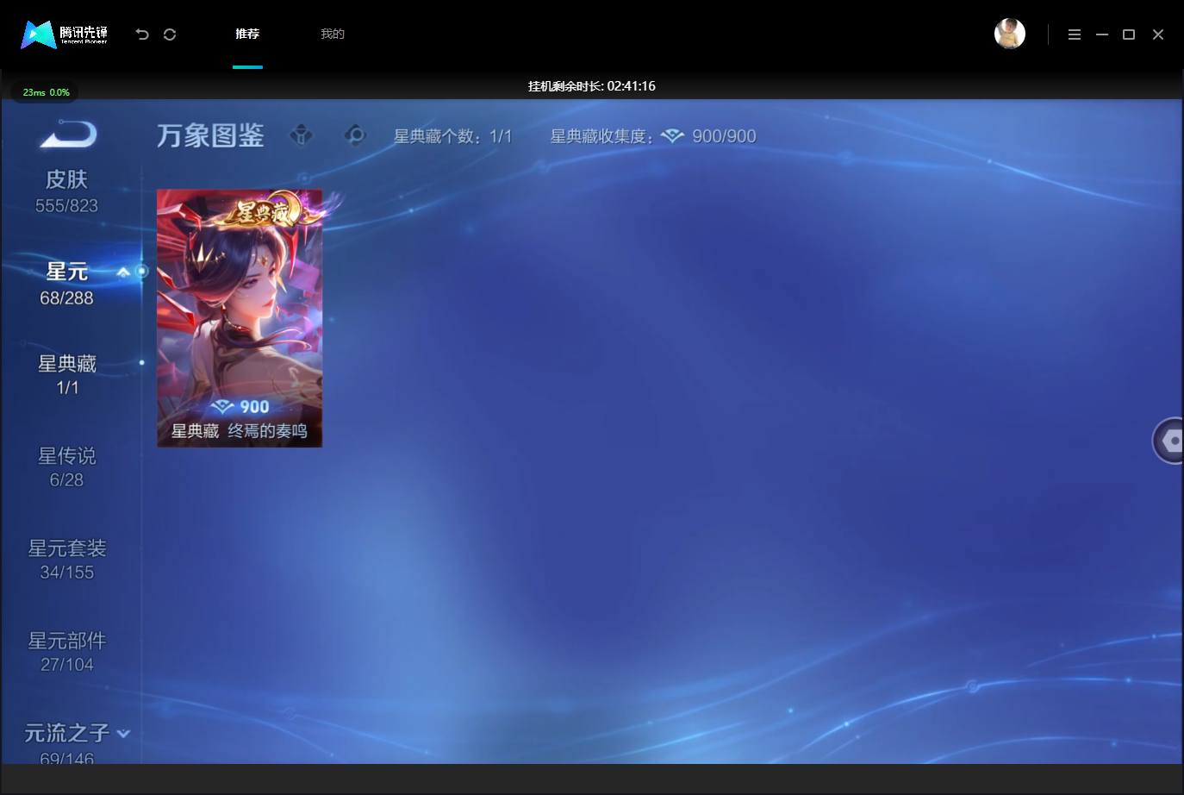This screenshot has height=795, width=1184.
Task: Open the user avatar profile
Action: (x=1010, y=34)
